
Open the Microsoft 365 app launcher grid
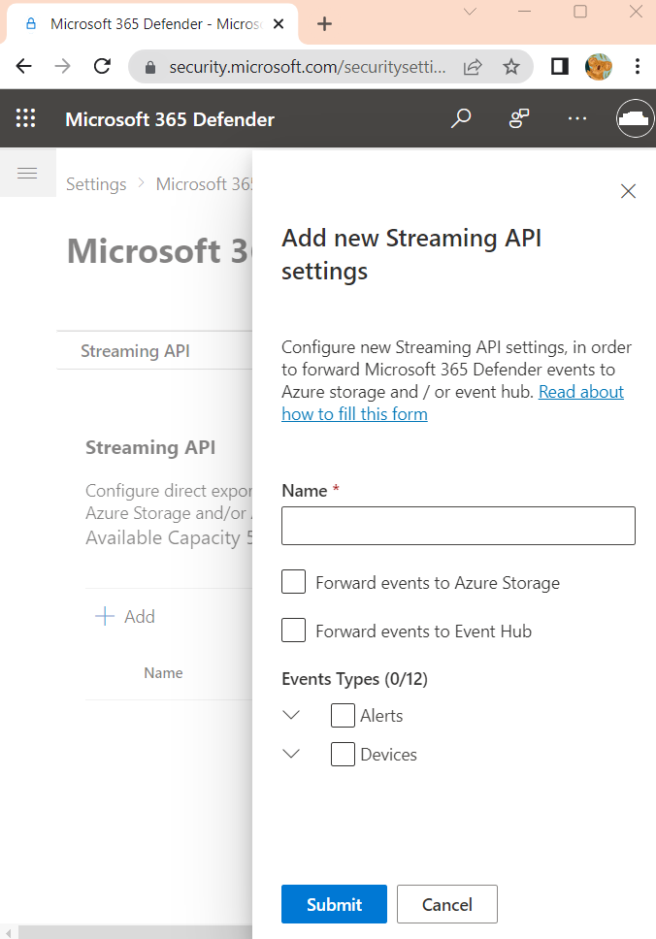(26, 118)
